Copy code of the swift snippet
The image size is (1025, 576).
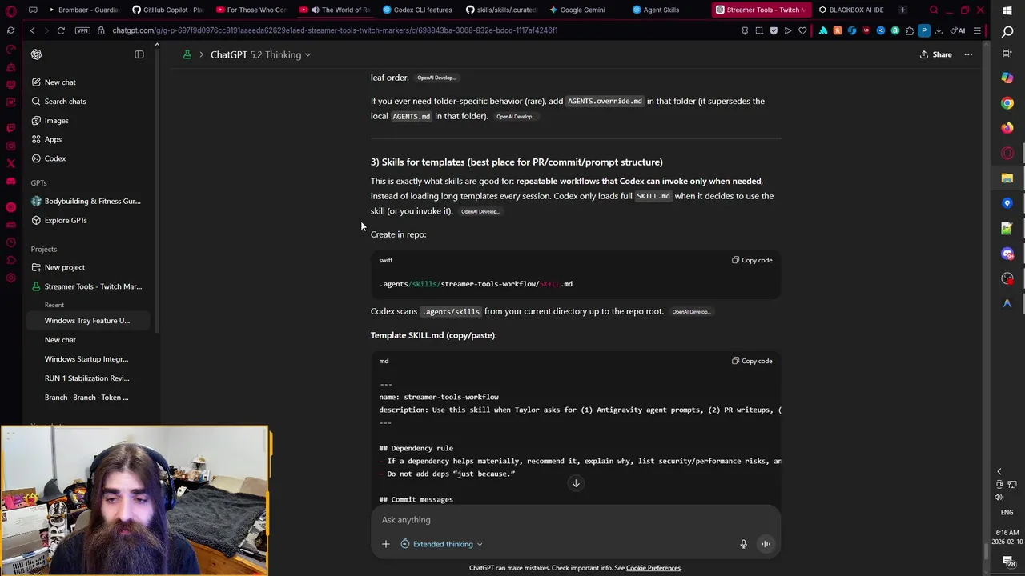tap(752, 260)
